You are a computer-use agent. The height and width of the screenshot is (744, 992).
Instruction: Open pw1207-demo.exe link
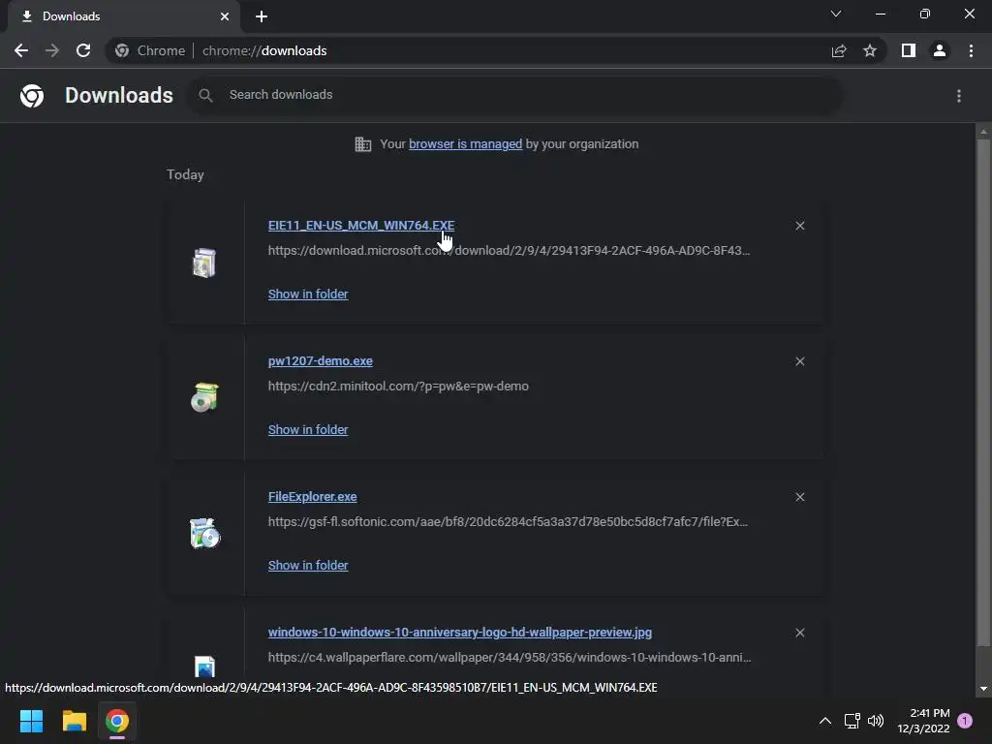pyautogui.click(x=320, y=361)
